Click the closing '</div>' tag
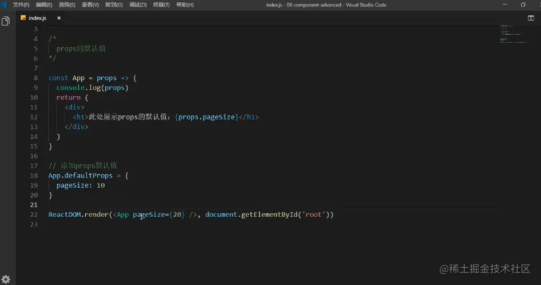This screenshot has width=541, height=285. (76, 127)
